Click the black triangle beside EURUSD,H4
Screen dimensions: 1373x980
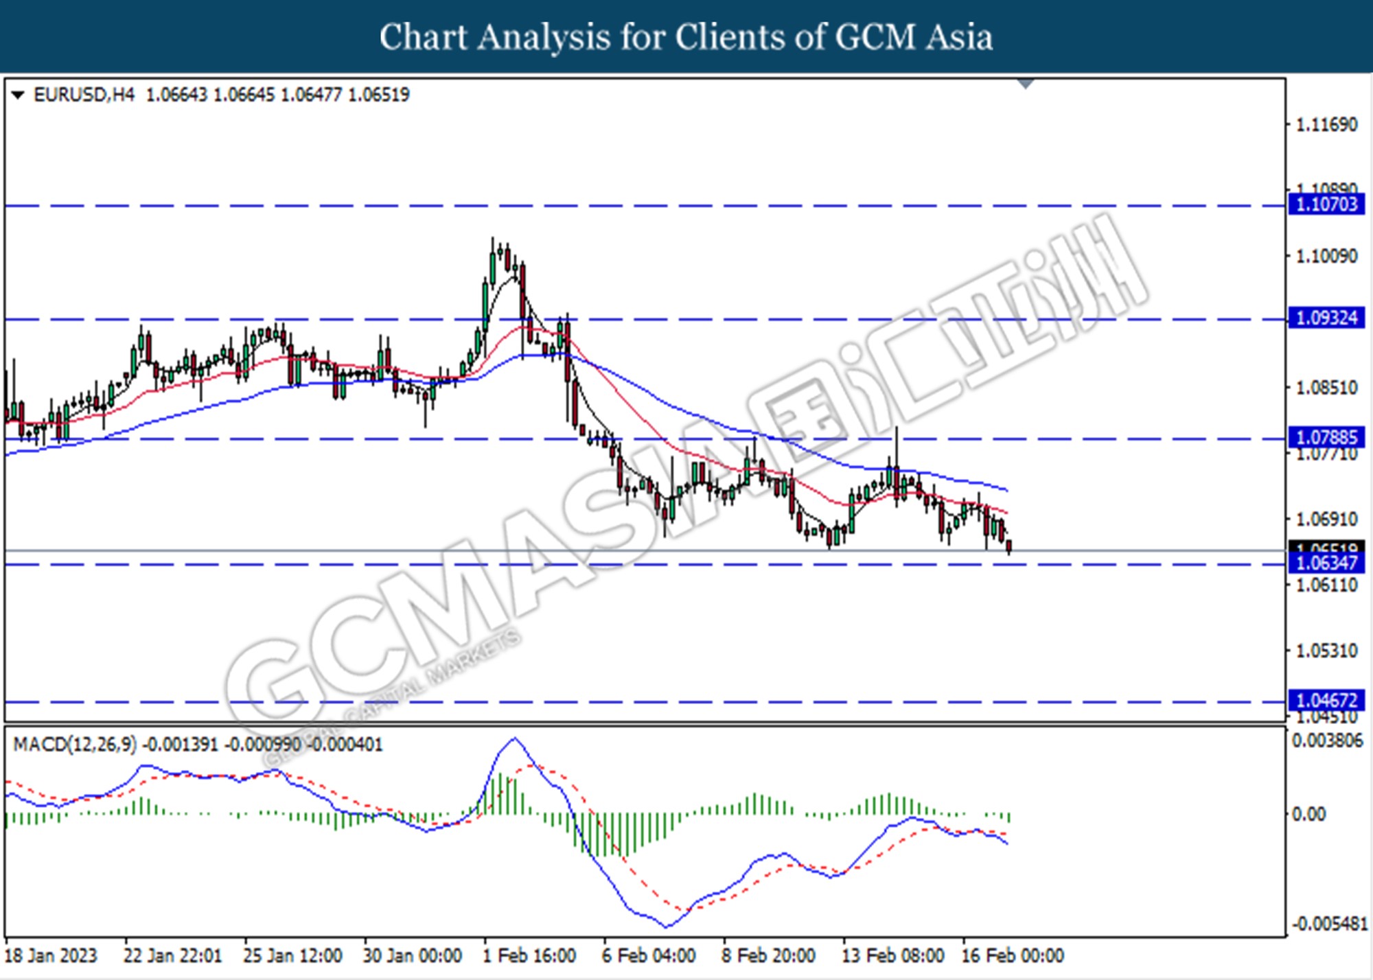point(19,95)
